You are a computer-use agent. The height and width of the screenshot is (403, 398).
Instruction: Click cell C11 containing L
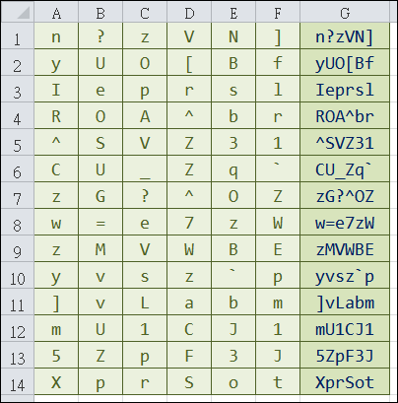145,302
